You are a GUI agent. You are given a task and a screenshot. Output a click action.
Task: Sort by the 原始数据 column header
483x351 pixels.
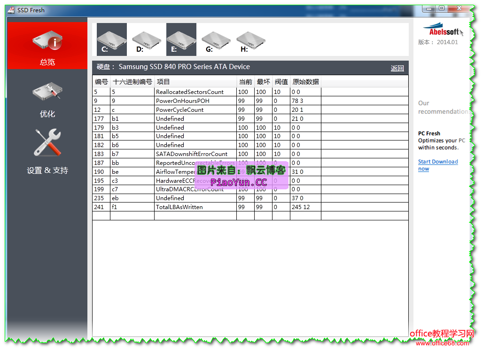click(305, 82)
